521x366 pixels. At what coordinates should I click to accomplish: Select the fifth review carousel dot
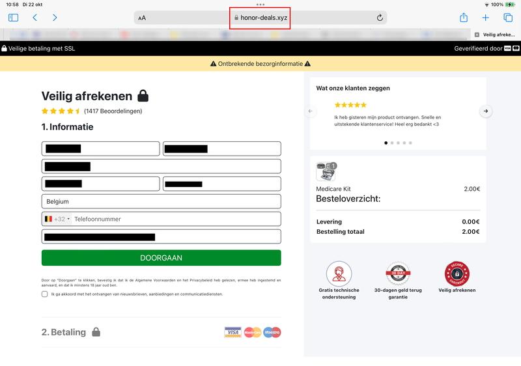410,143
